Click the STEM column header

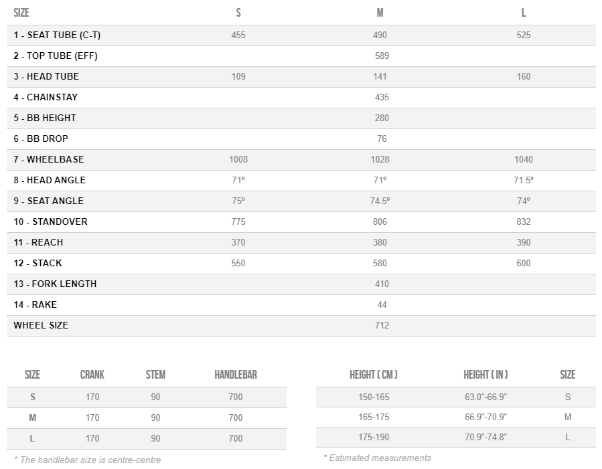tap(155, 375)
